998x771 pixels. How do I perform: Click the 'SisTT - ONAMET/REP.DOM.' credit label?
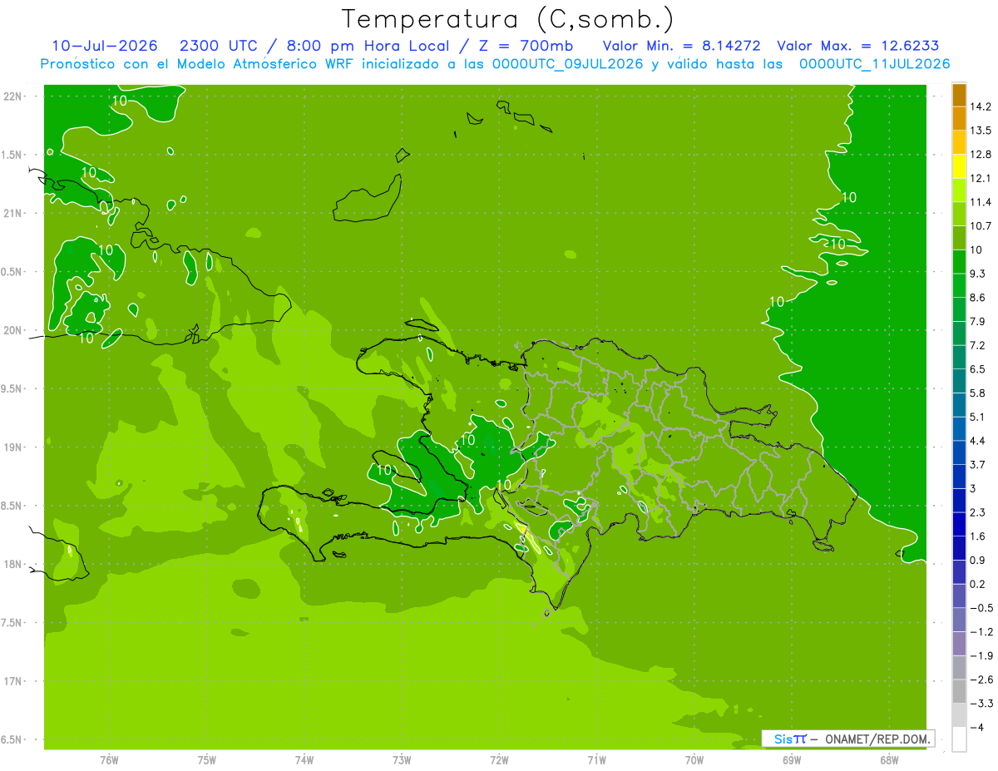pyautogui.click(x=848, y=738)
